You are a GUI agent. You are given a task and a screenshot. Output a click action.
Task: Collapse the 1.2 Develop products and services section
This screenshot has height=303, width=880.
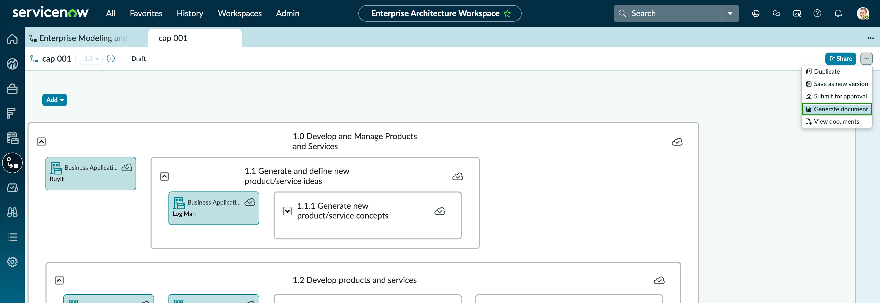click(59, 280)
